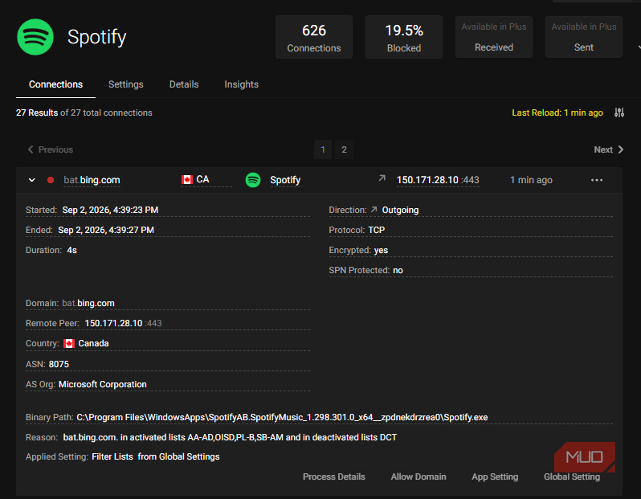
Task: Click the Canada flag beside Country field
Action: 69,343
